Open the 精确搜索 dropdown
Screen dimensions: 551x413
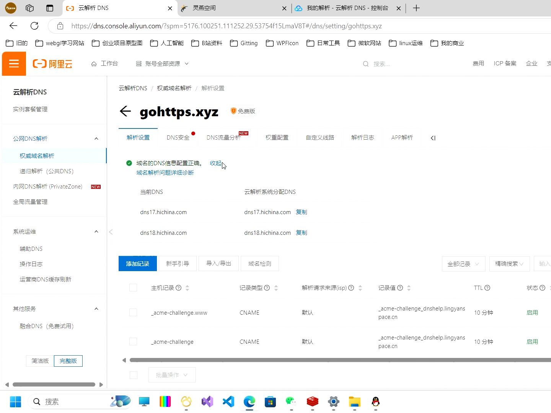(509, 264)
